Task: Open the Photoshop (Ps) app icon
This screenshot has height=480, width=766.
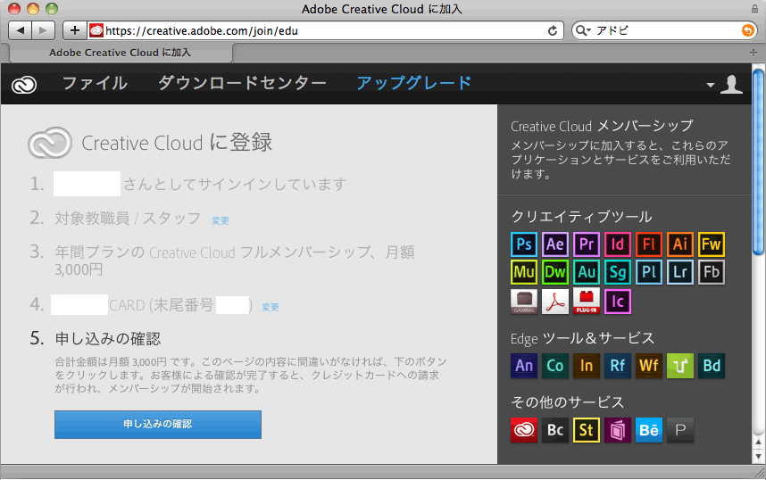Action: [x=524, y=244]
